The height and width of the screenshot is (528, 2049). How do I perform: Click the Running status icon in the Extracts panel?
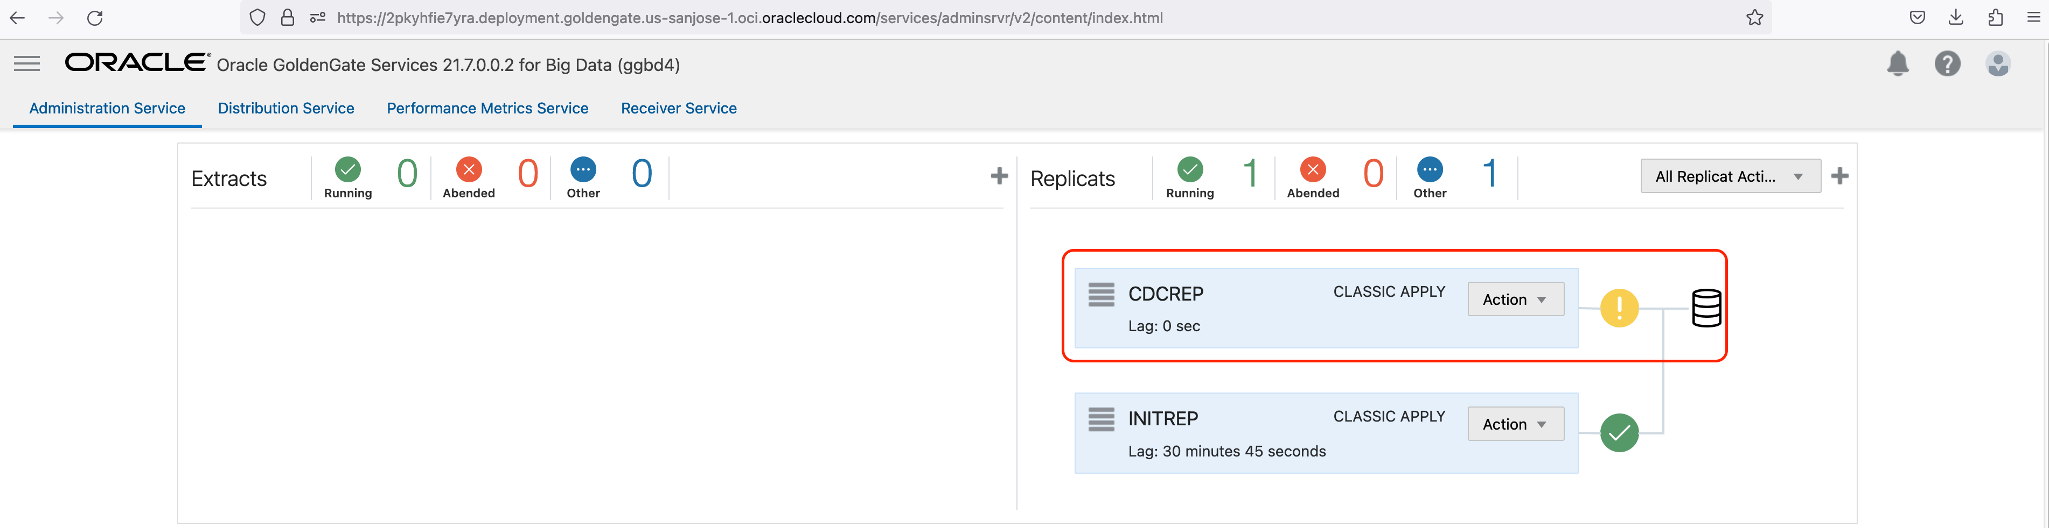click(x=347, y=168)
